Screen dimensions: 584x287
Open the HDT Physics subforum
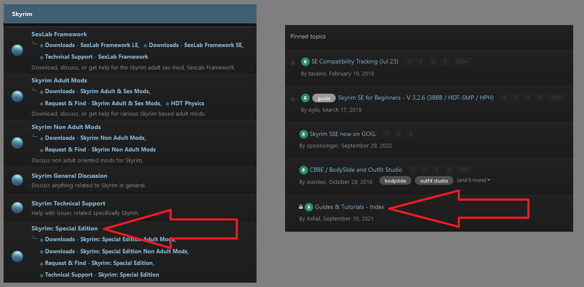(x=187, y=103)
